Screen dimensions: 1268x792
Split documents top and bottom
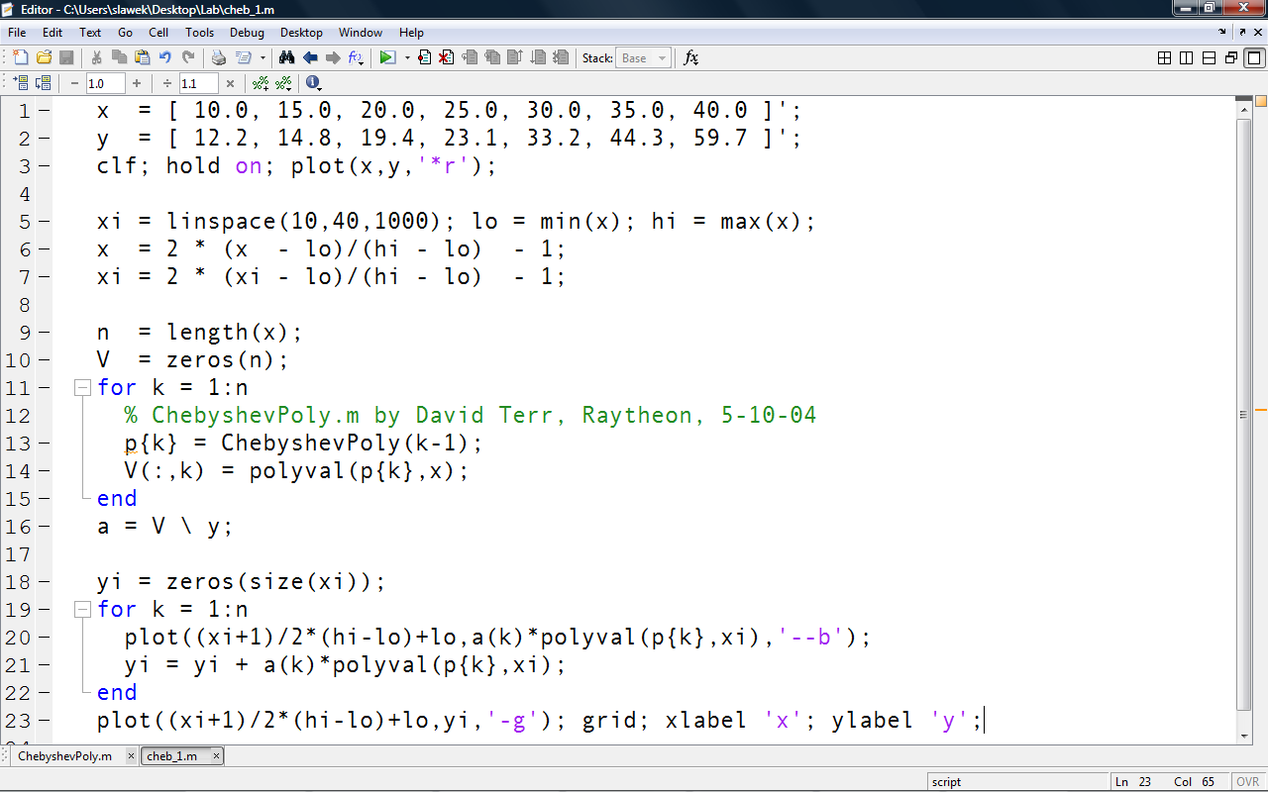click(1209, 58)
